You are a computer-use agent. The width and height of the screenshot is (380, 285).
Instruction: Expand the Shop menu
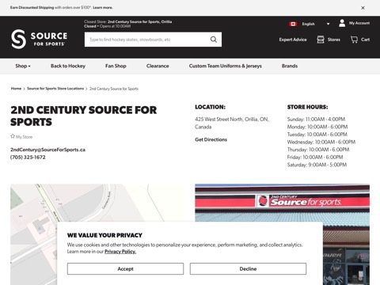(x=23, y=66)
